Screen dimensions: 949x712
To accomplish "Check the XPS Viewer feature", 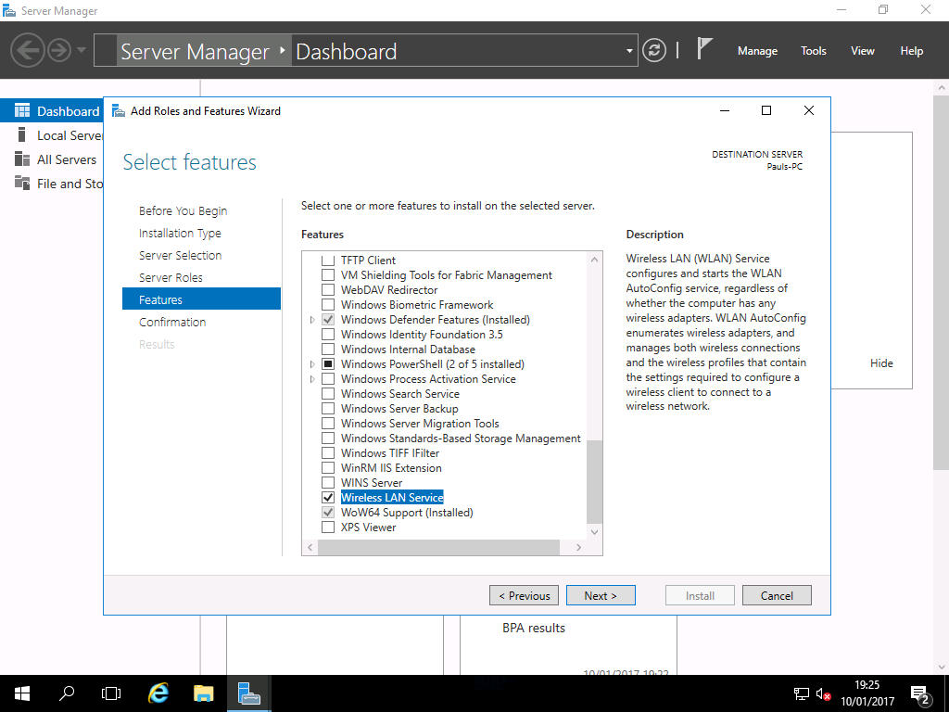I will click(328, 528).
